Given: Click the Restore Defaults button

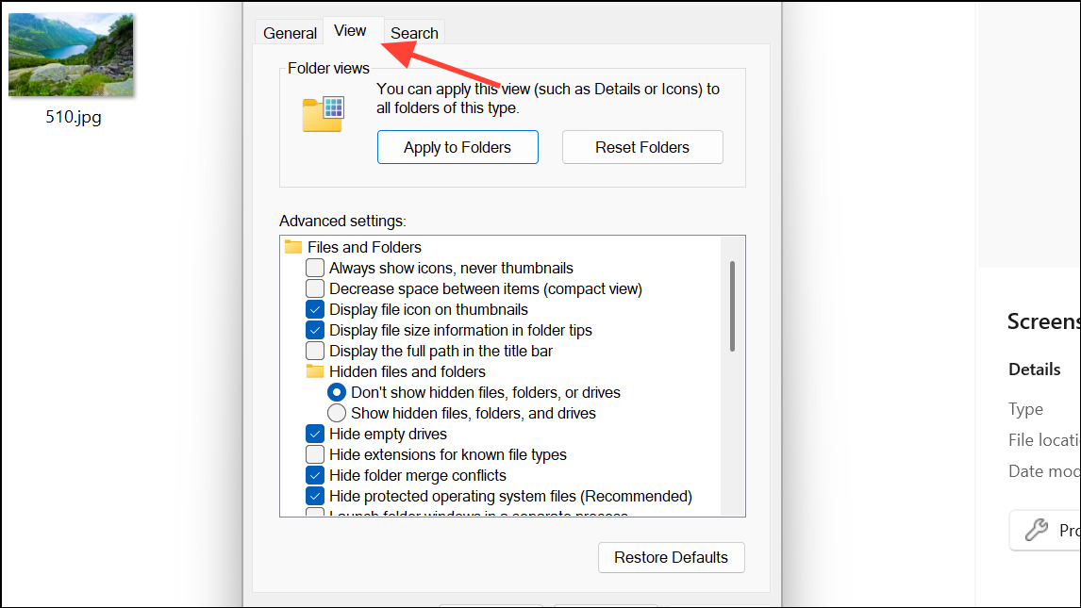Looking at the screenshot, I should pos(671,557).
